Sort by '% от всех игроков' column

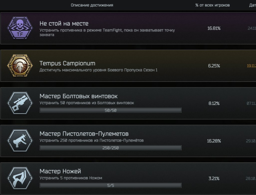[212, 5]
